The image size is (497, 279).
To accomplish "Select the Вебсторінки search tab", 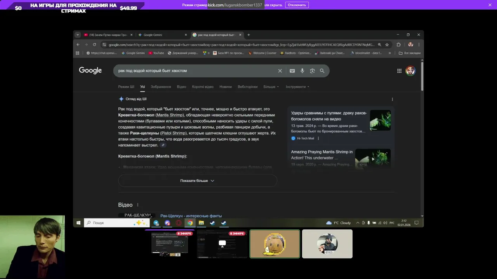I will (x=247, y=87).
